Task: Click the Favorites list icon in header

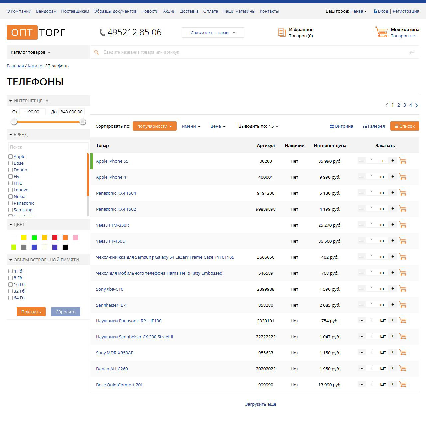Action: pos(282,33)
